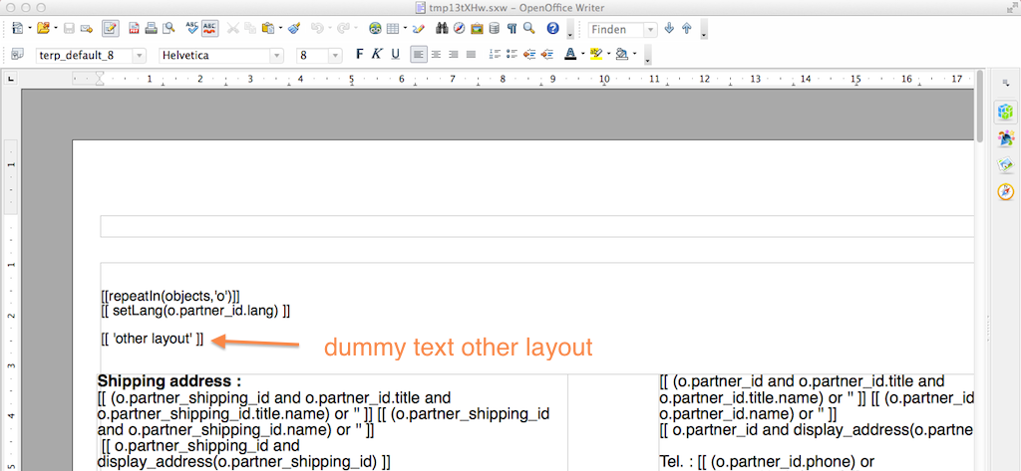Viewport: 1021px width, 471px height.
Task: Expand the Paste options arrow
Action: [x=280, y=29]
